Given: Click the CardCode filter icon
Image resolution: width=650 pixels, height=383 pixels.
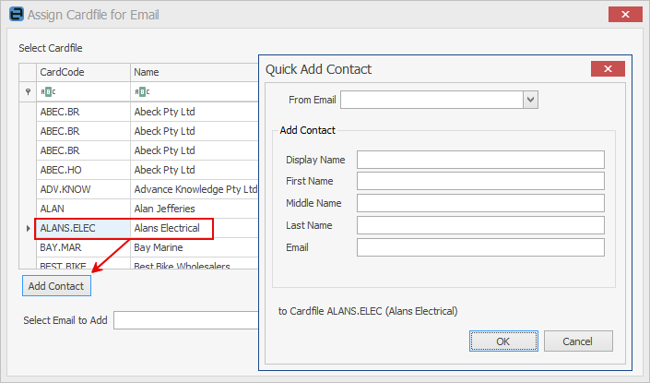Looking at the screenshot, I should 50,91.
